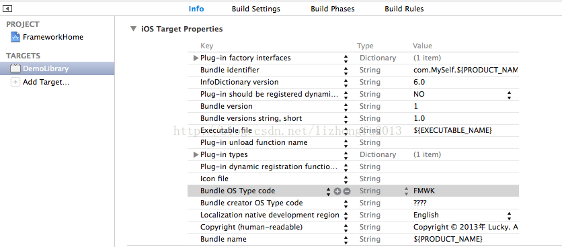This screenshot has height=247, width=562.
Task: Click the FrameworkHome project icon
Action: 15,37
